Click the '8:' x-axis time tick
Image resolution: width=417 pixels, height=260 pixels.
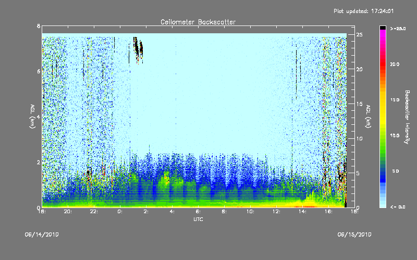(224, 212)
